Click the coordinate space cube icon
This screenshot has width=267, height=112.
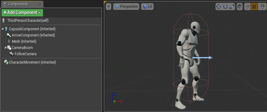[x=239, y=7]
